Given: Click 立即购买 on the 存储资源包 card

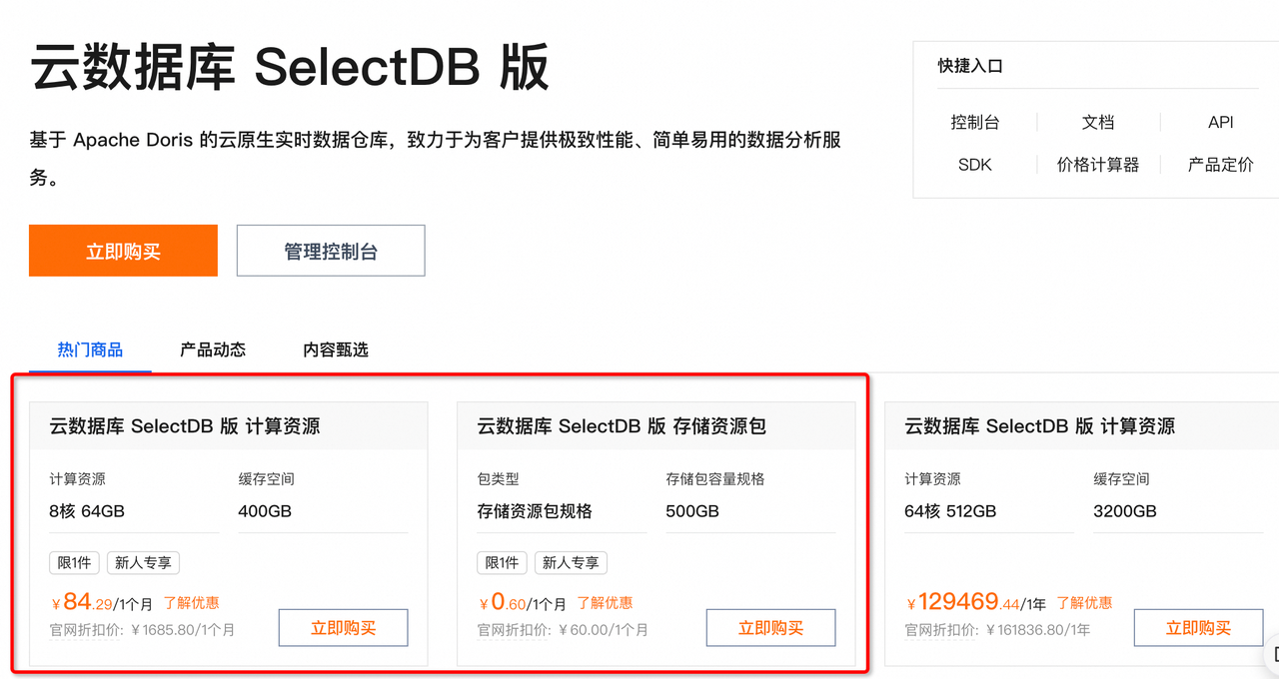Looking at the screenshot, I should [770, 627].
